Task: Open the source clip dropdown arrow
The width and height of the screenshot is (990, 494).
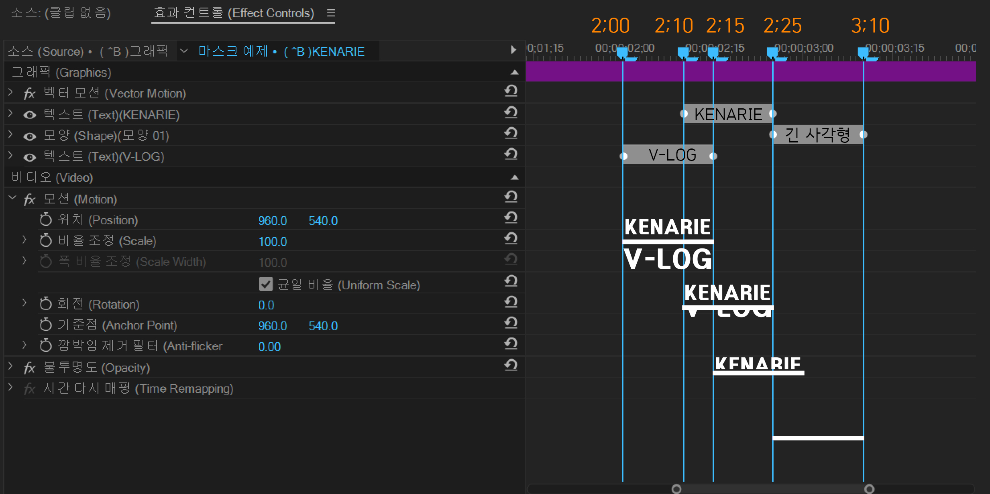Action: click(184, 51)
